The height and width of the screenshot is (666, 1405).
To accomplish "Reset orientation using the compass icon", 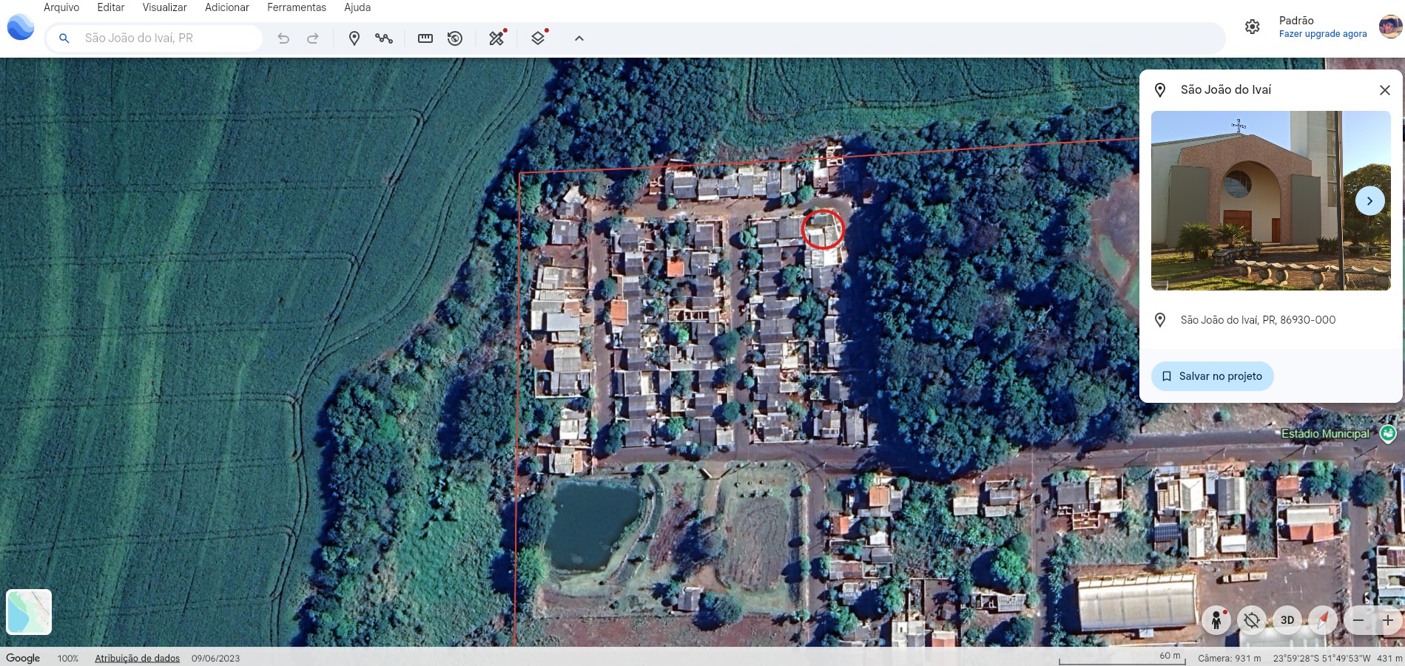I will coord(1322,620).
